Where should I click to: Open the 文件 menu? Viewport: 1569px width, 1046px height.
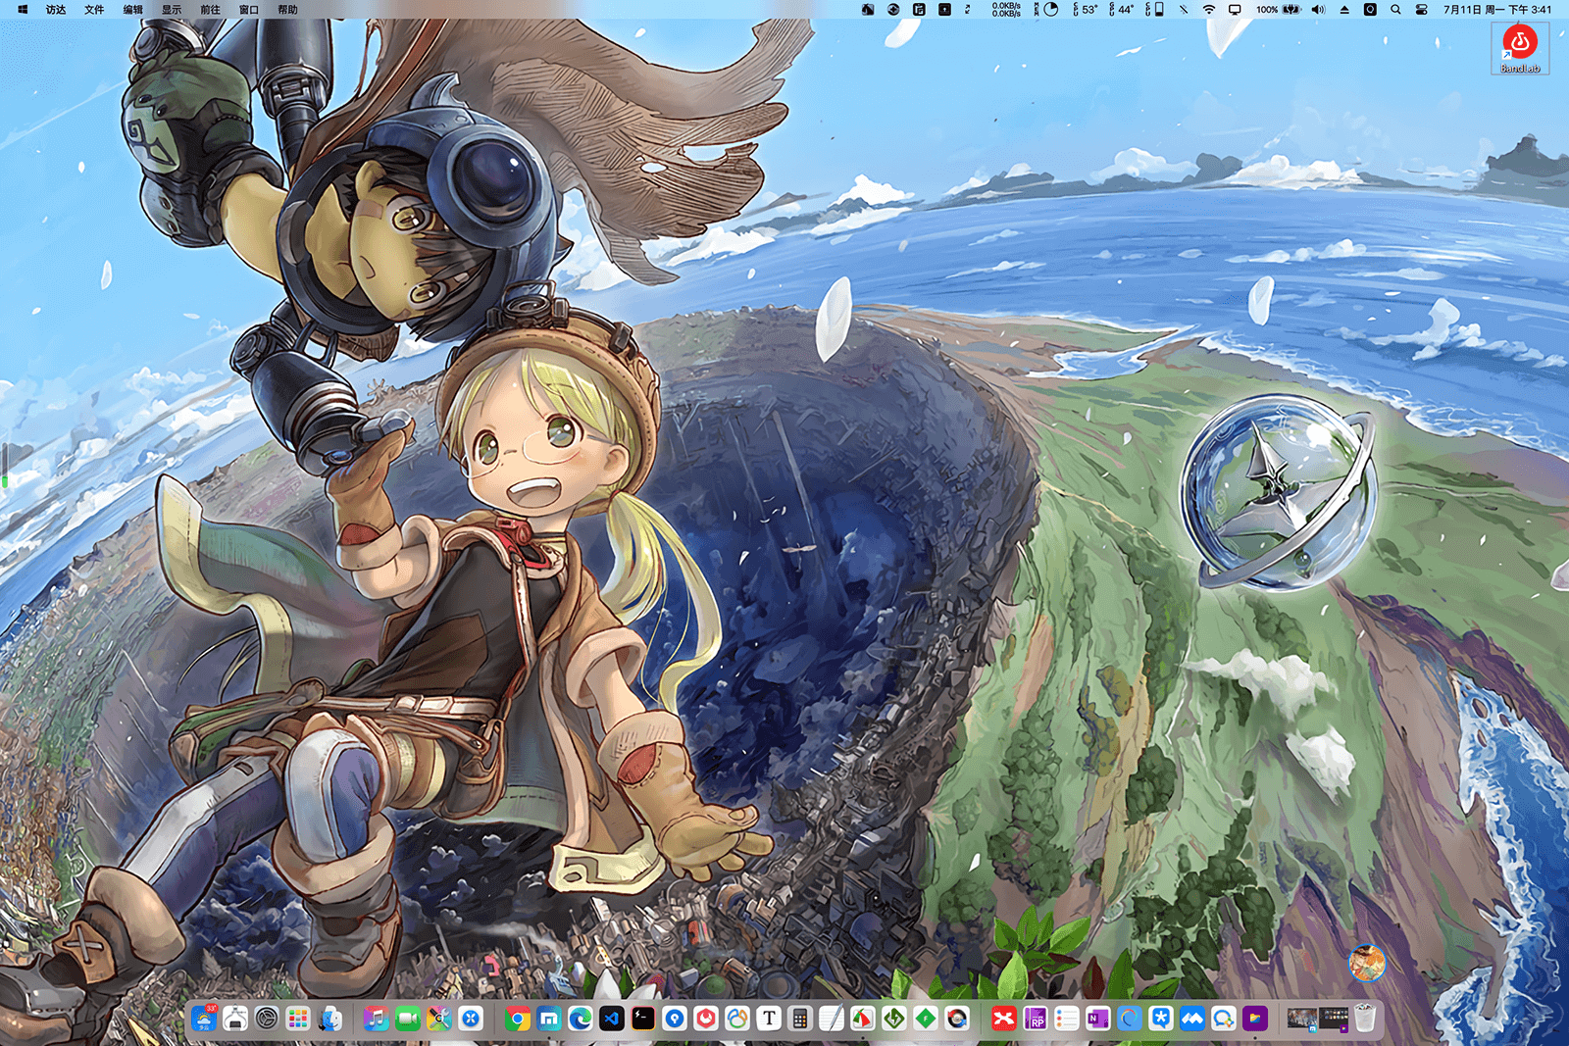94,10
